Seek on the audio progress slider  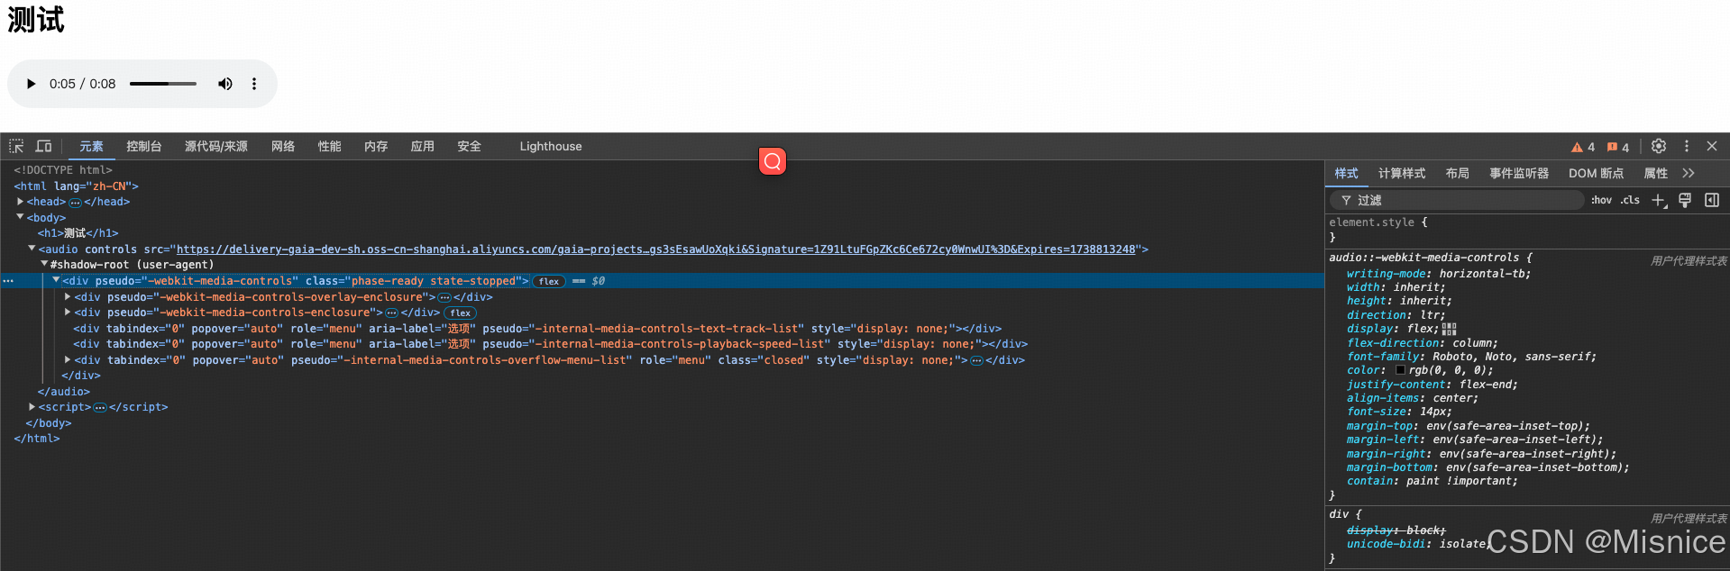(163, 84)
